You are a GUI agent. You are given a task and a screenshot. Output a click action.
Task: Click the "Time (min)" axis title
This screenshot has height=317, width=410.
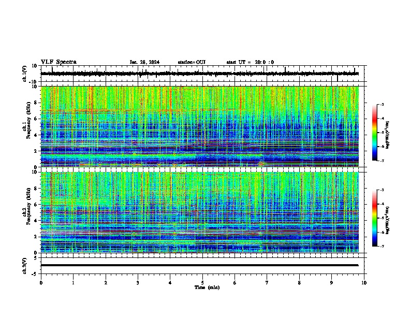pos(207,287)
